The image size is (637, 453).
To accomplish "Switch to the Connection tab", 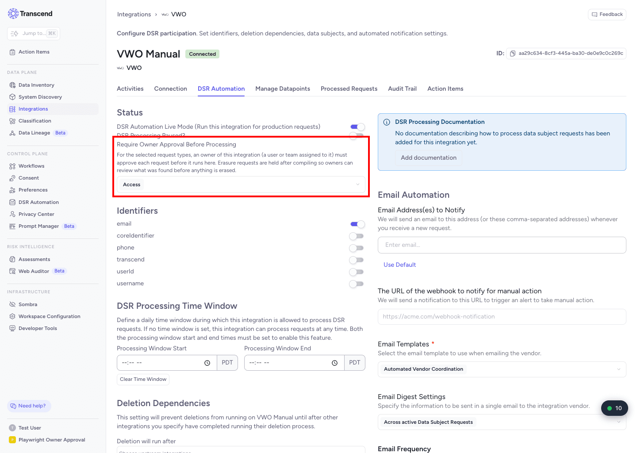I will 171,88.
